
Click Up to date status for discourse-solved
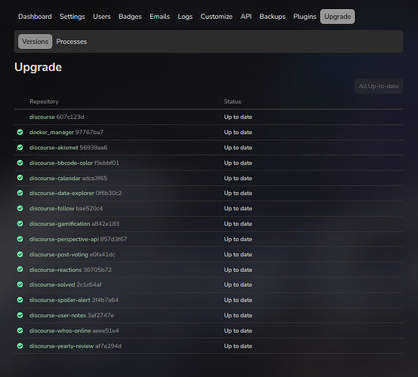(x=238, y=284)
